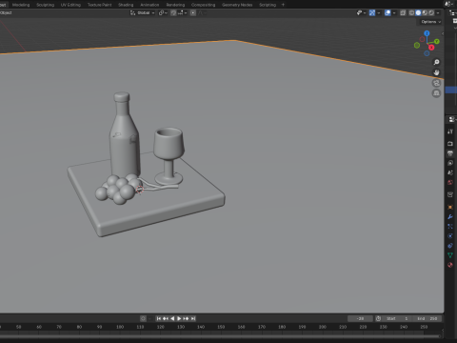Viewport: 457px width, 343px height.
Task: Click the red X axis on the gizmo
Action: click(431, 48)
